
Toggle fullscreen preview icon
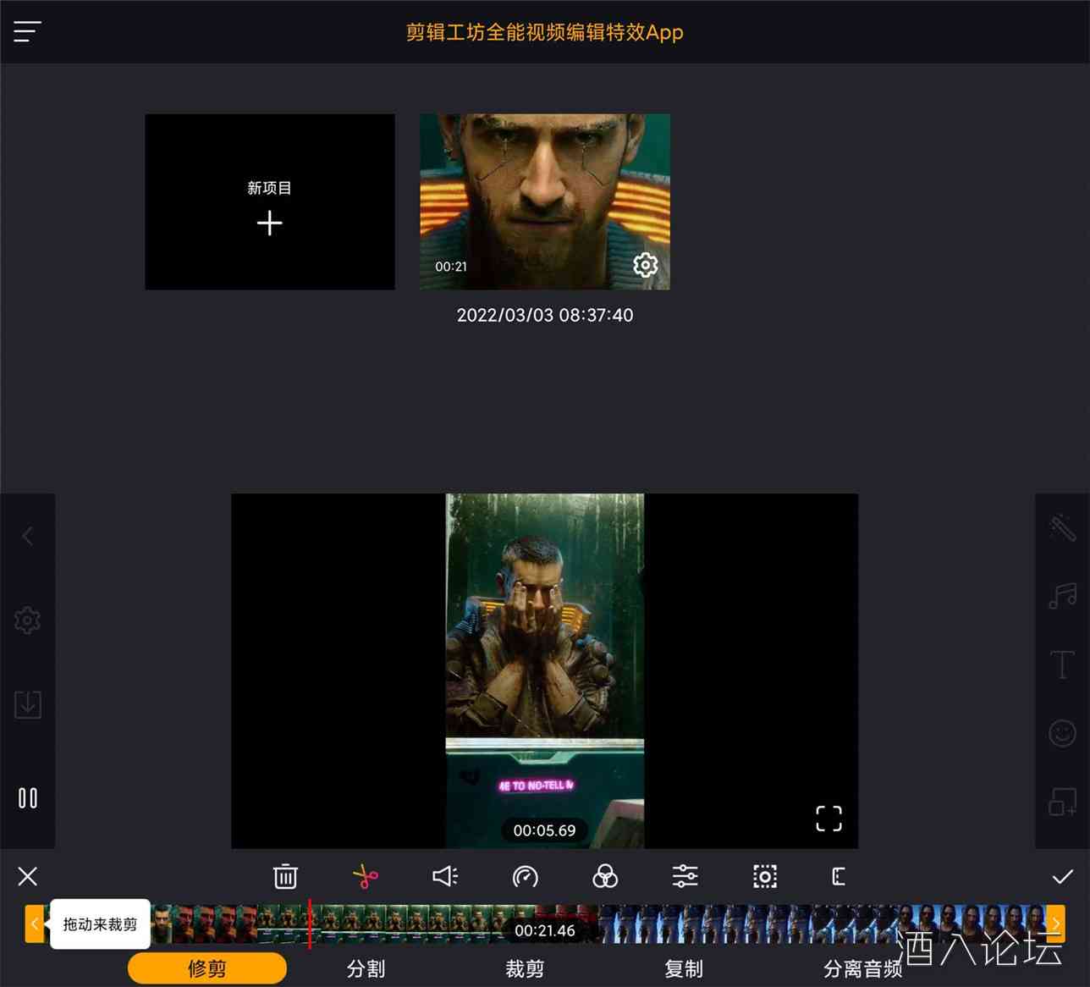click(829, 819)
